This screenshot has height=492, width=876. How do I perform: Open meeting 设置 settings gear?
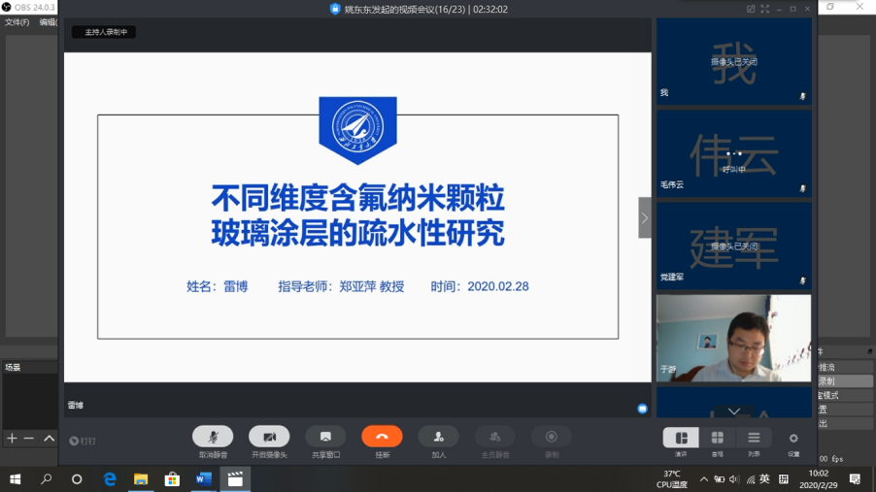click(x=793, y=438)
